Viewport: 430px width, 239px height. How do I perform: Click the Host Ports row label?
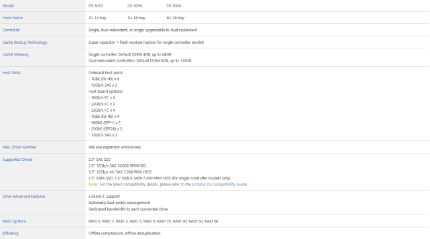pos(11,73)
